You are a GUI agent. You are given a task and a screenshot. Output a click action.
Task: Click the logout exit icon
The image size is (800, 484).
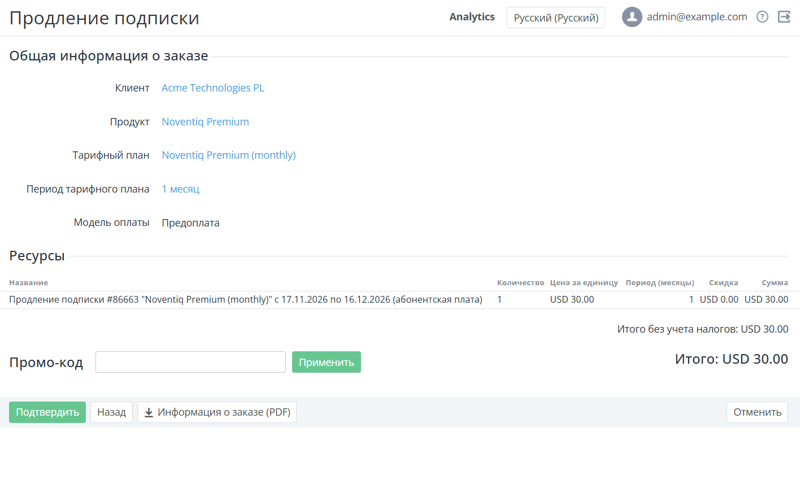click(x=784, y=17)
